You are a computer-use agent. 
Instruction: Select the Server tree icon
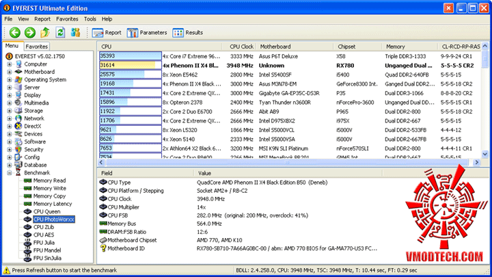[x=18, y=88]
